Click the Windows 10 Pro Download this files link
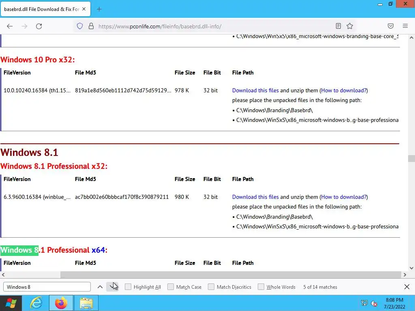Image resolution: width=415 pixels, height=311 pixels. (x=255, y=90)
